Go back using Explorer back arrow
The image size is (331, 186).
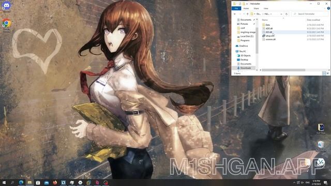point(235,14)
